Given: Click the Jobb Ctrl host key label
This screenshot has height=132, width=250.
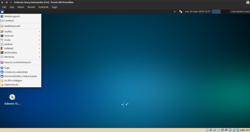Looking at the screenshot, I should pos(245,130).
